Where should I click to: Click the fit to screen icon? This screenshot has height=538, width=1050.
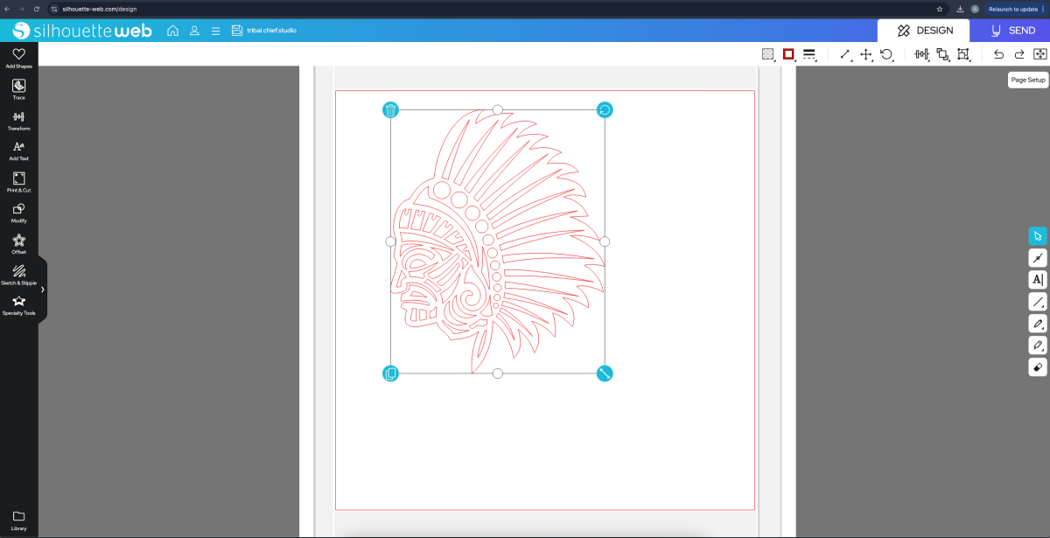[1039, 54]
